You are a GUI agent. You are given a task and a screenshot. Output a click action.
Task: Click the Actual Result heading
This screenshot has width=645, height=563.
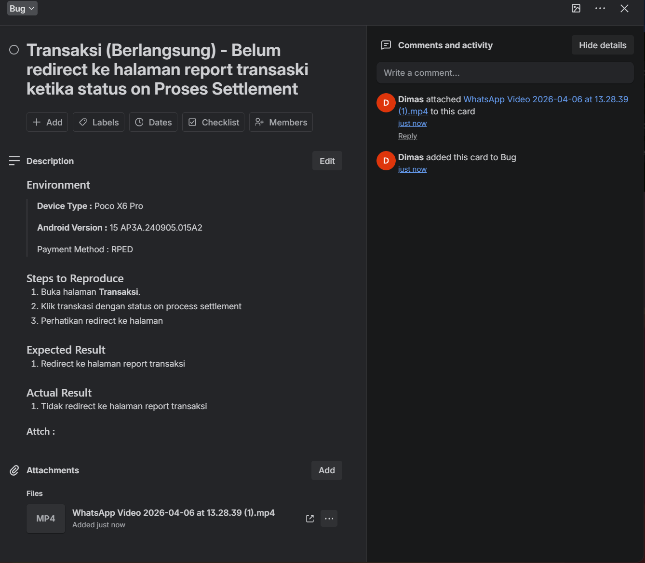(x=59, y=393)
